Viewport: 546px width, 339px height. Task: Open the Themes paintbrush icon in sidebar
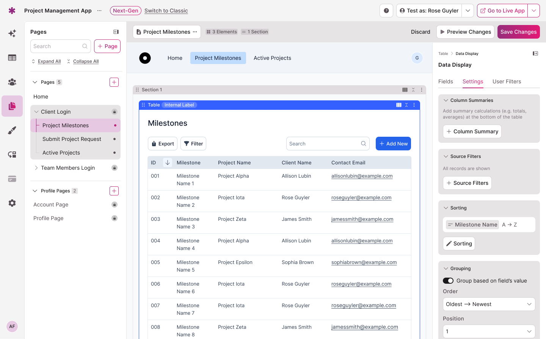[12, 130]
